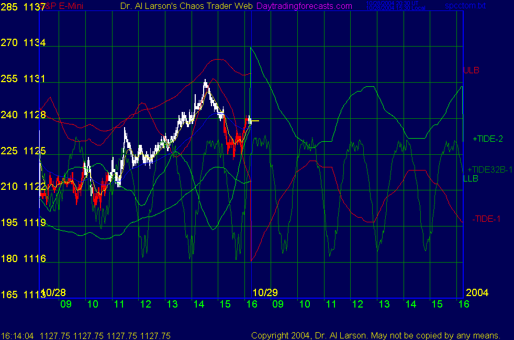Image resolution: width=514 pixels, height=340 pixels.
Task: Click the 2004 year label
Action: (x=477, y=292)
